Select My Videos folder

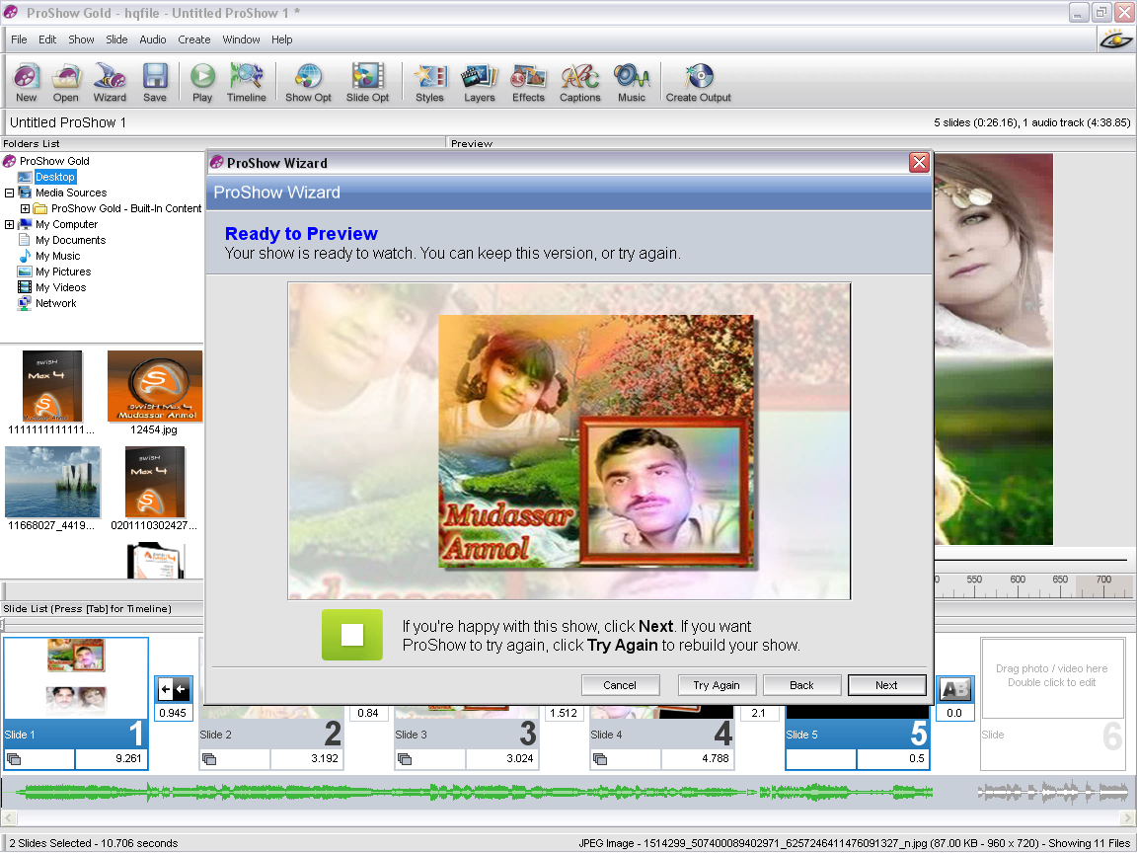pos(60,288)
